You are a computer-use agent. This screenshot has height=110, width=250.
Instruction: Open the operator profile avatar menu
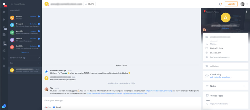tap(242, 4)
